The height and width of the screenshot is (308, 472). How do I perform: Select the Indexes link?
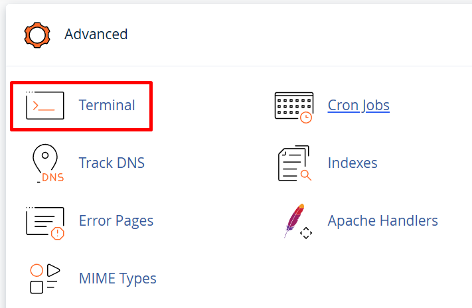point(353,163)
